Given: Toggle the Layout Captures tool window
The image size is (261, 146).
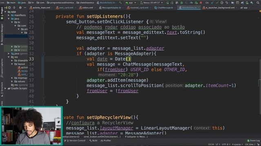Looking at the screenshot, I should (2, 68).
